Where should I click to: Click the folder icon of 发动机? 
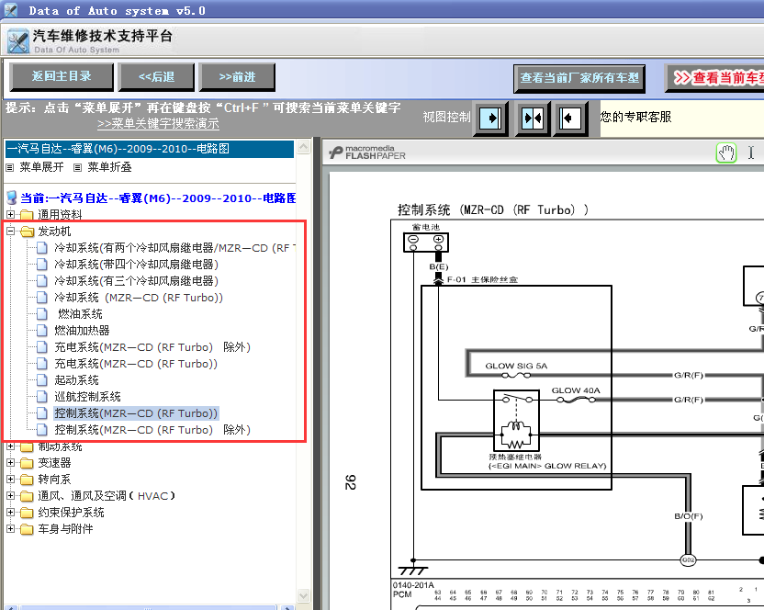[28, 232]
